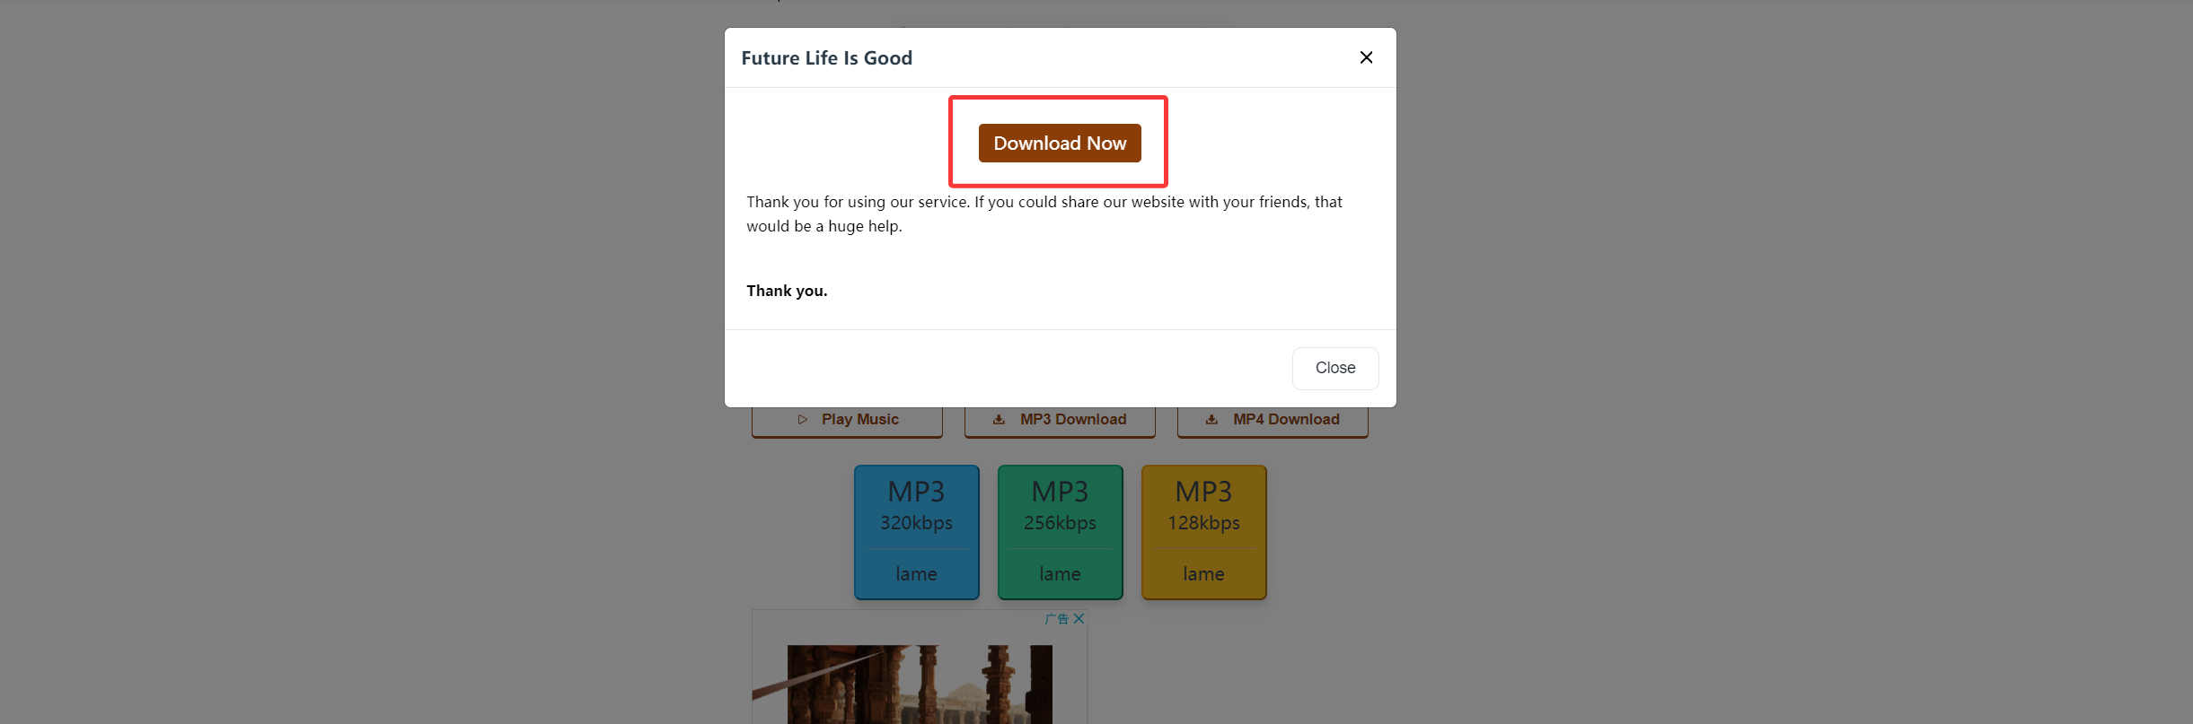
Task: Select the yellow MP3 128kbps tile
Action: 1203,509
